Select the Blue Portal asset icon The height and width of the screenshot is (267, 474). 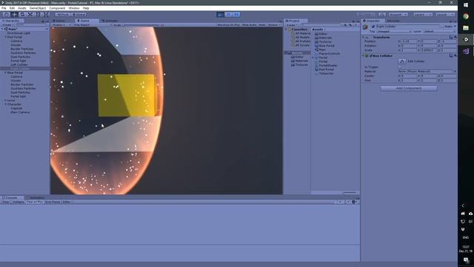316,46
